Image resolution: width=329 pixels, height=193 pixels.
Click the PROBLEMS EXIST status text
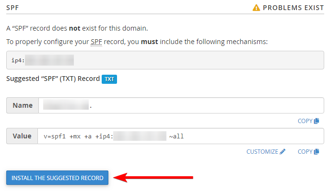(x=294, y=8)
